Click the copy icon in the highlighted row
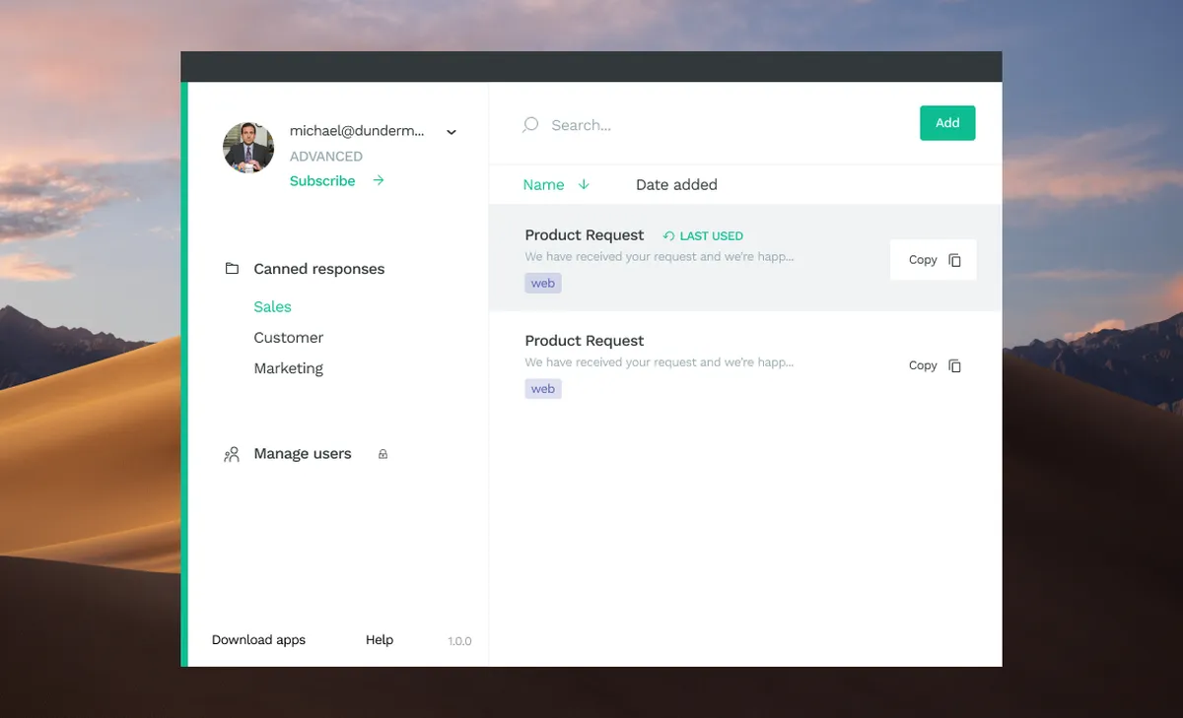Image resolution: width=1183 pixels, height=718 pixels. 954,260
